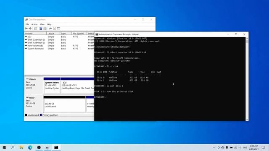Image resolution: width=269 pixels, height=151 pixels.
Task: Click the Back arrow in Disk Management toolbar
Action: 26,29
